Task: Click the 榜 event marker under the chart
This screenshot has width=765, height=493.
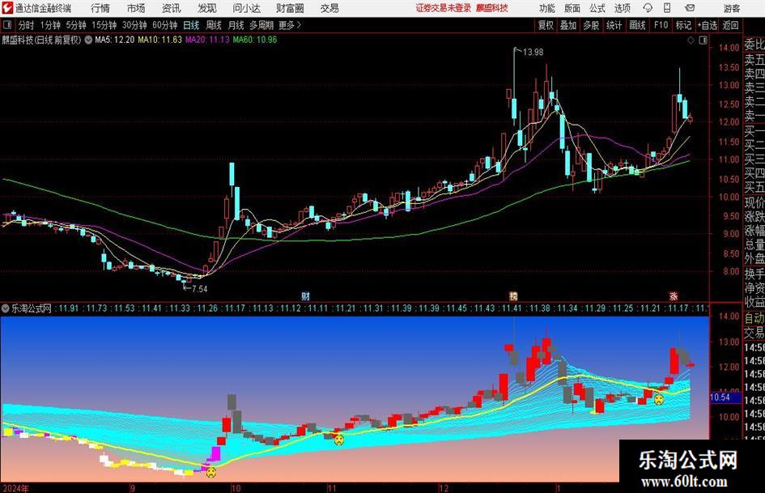Action: (x=513, y=295)
